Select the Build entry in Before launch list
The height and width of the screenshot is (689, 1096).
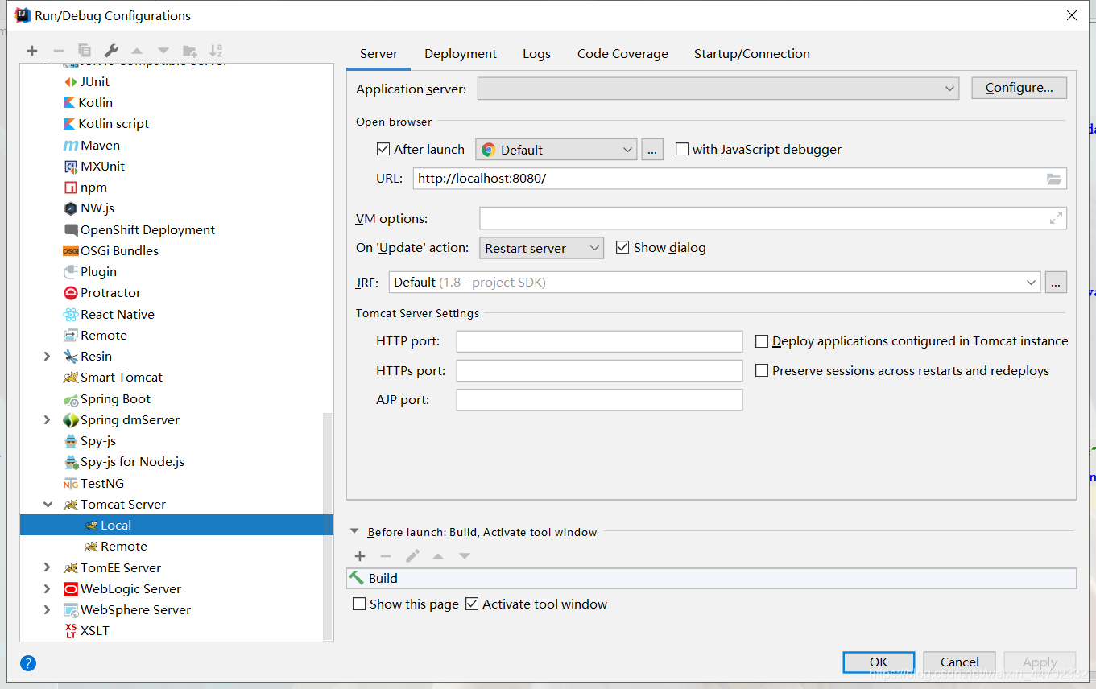pos(711,578)
